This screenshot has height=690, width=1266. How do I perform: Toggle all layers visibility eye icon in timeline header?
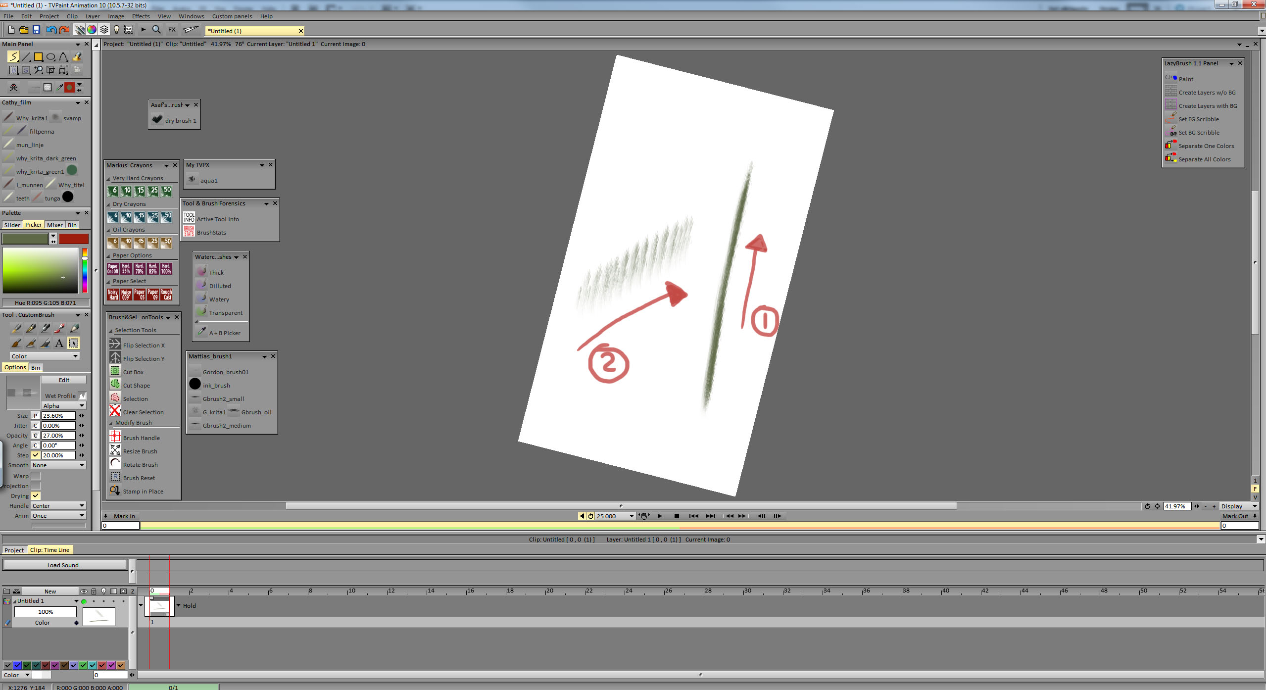(84, 591)
